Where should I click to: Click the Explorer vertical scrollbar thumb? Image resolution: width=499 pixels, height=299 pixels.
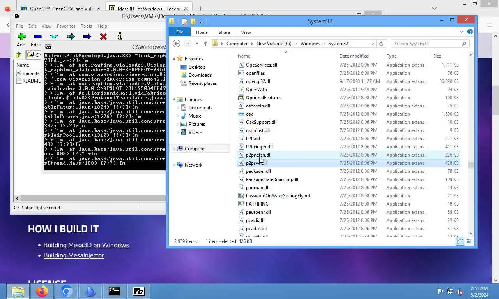[x=471, y=165]
